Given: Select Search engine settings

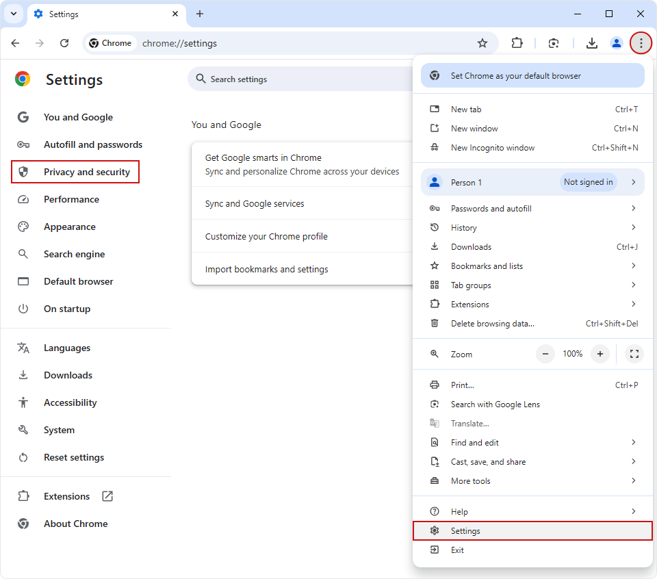Looking at the screenshot, I should 74,255.
